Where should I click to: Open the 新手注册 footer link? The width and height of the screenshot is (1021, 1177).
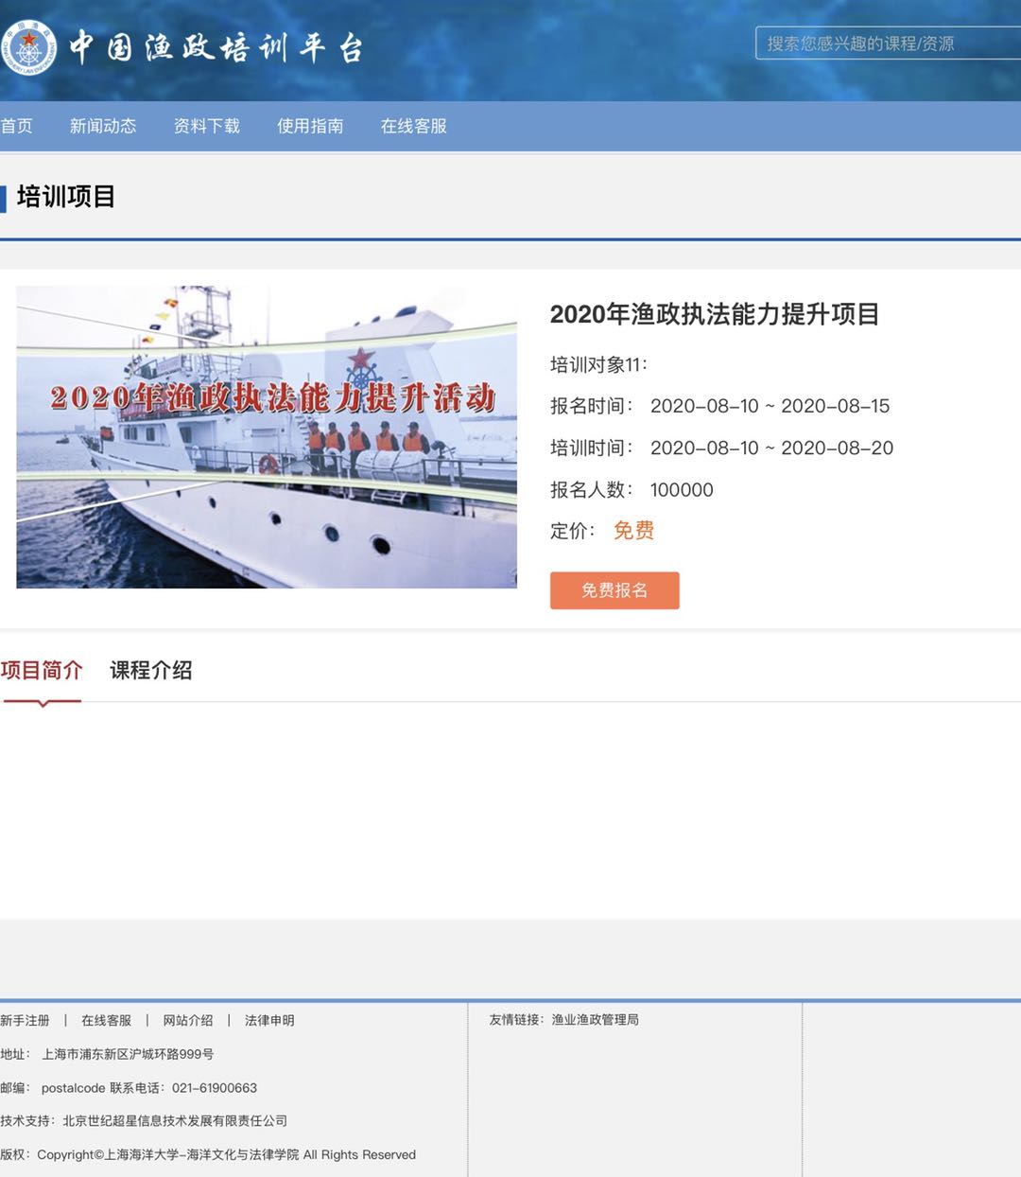pos(25,1020)
